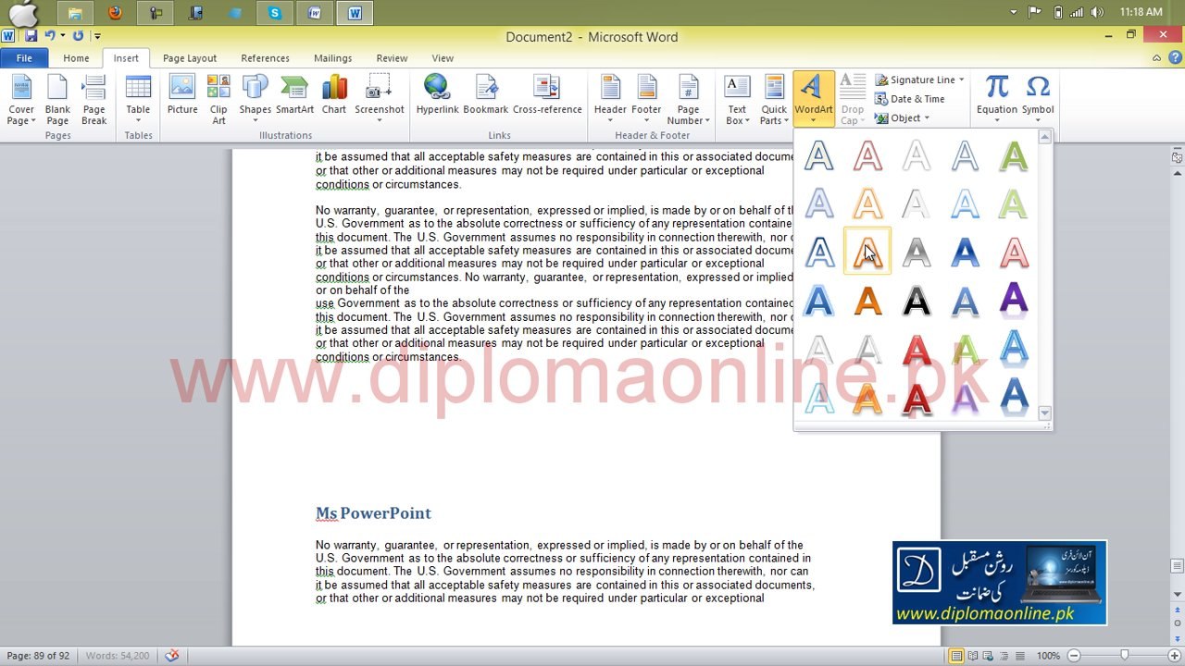Switch to the Home tab
The width and height of the screenshot is (1185, 666).
tap(76, 58)
